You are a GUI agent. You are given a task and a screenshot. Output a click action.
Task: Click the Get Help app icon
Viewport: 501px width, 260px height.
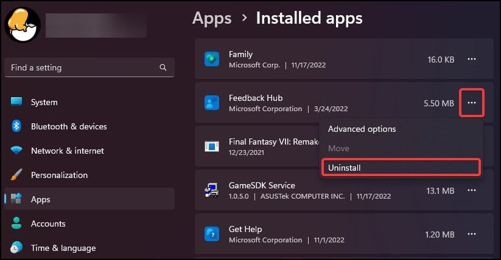(212, 234)
